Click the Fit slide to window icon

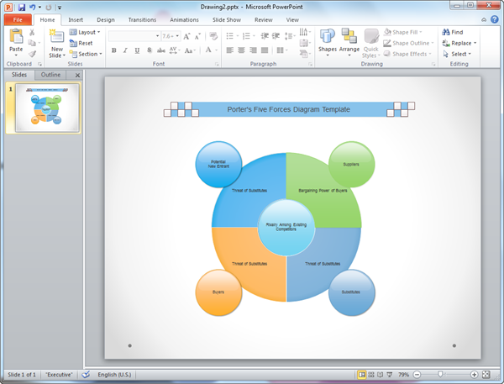click(x=486, y=374)
